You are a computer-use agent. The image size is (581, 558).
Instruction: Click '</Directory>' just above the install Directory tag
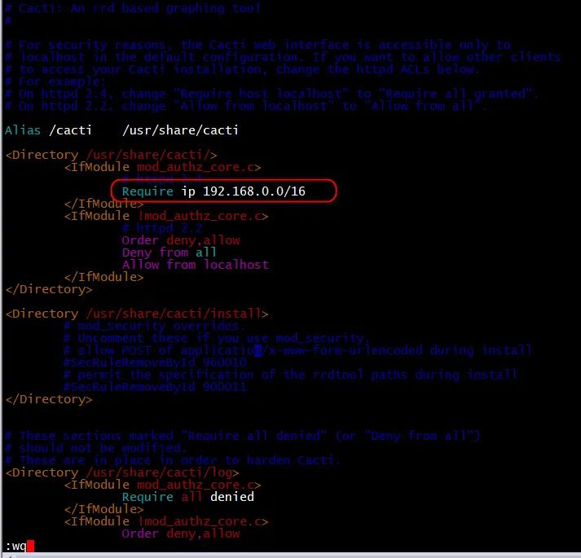tap(49, 289)
